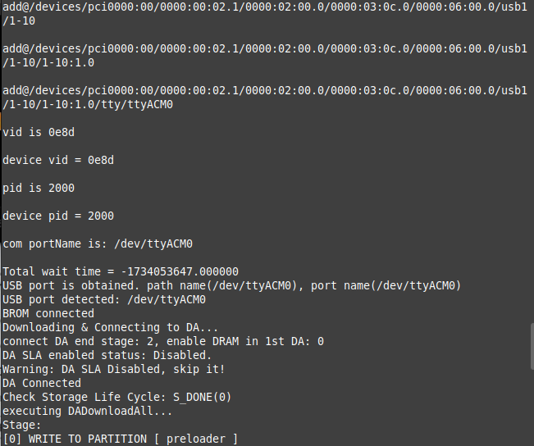Click the 'DA SLA enabled status: Disabled.' line
This screenshot has width=534, height=446.
[107, 356]
